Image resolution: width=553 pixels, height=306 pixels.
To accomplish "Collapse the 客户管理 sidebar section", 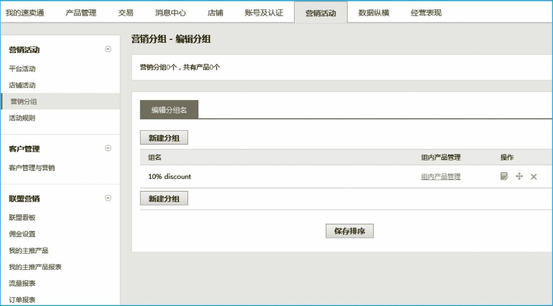I will [108, 148].
